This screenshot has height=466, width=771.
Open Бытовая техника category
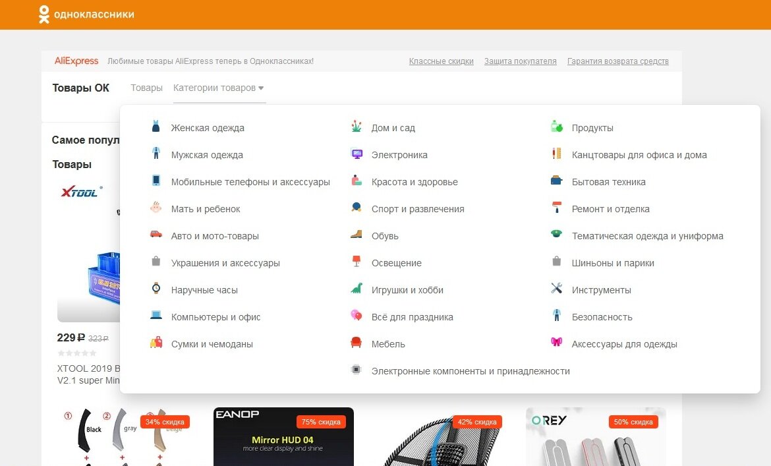609,182
